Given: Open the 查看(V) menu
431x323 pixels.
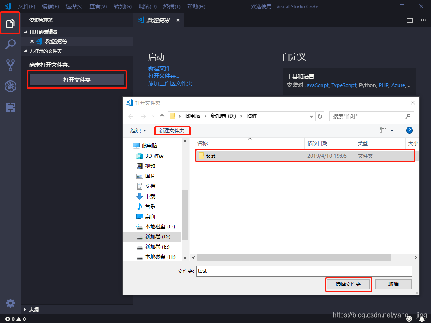Looking at the screenshot, I should click(x=98, y=6).
